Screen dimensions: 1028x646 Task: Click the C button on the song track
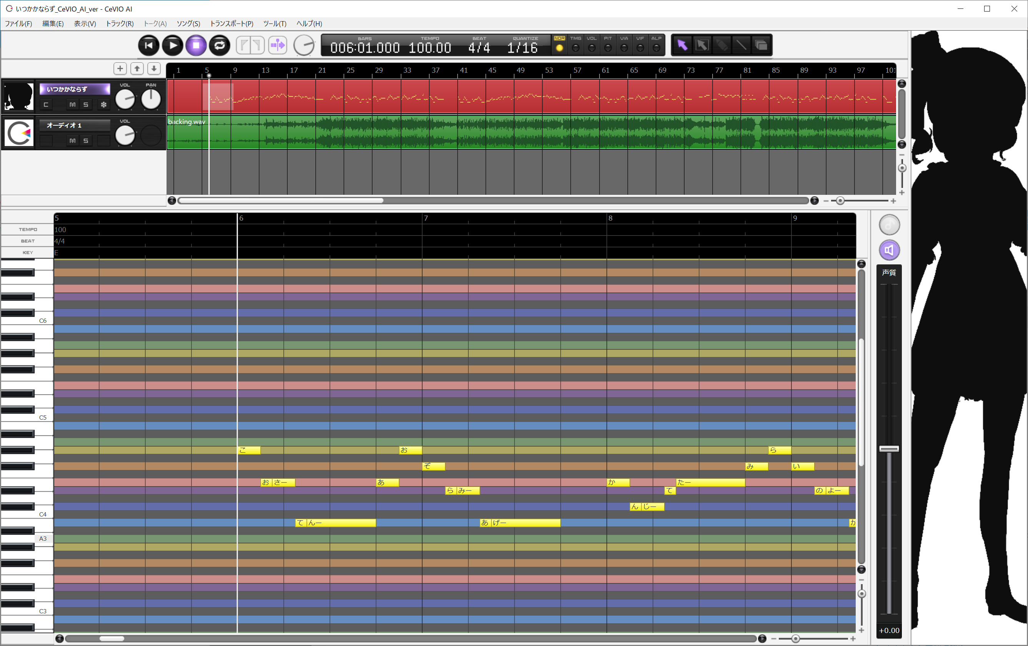point(46,105)
